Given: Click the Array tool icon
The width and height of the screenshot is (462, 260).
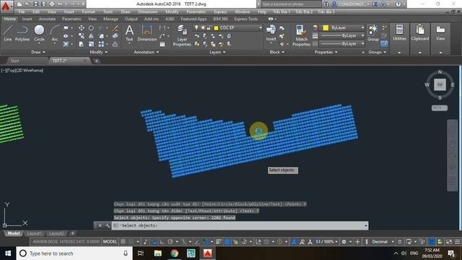Looking at the screenshot, I should (101, 44).
